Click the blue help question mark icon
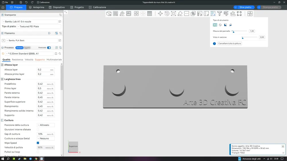 click(214, 44)
